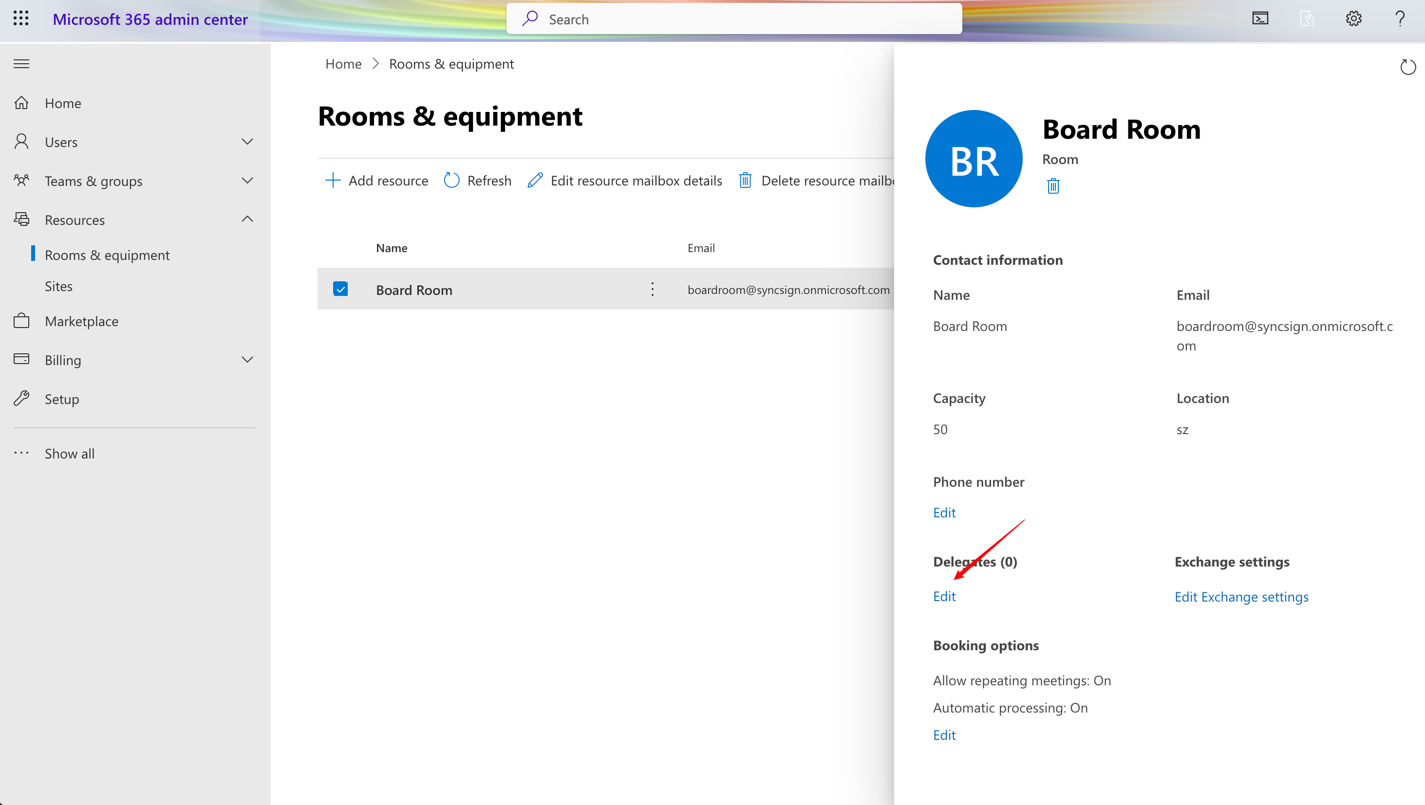Click the BR avatar circle
The height and width of the screenshot is (805, 1425).
[x=974, y=159]
